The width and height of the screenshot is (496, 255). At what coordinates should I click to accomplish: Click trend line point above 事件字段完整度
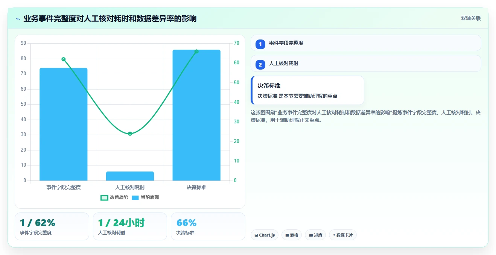pos(64,59)
